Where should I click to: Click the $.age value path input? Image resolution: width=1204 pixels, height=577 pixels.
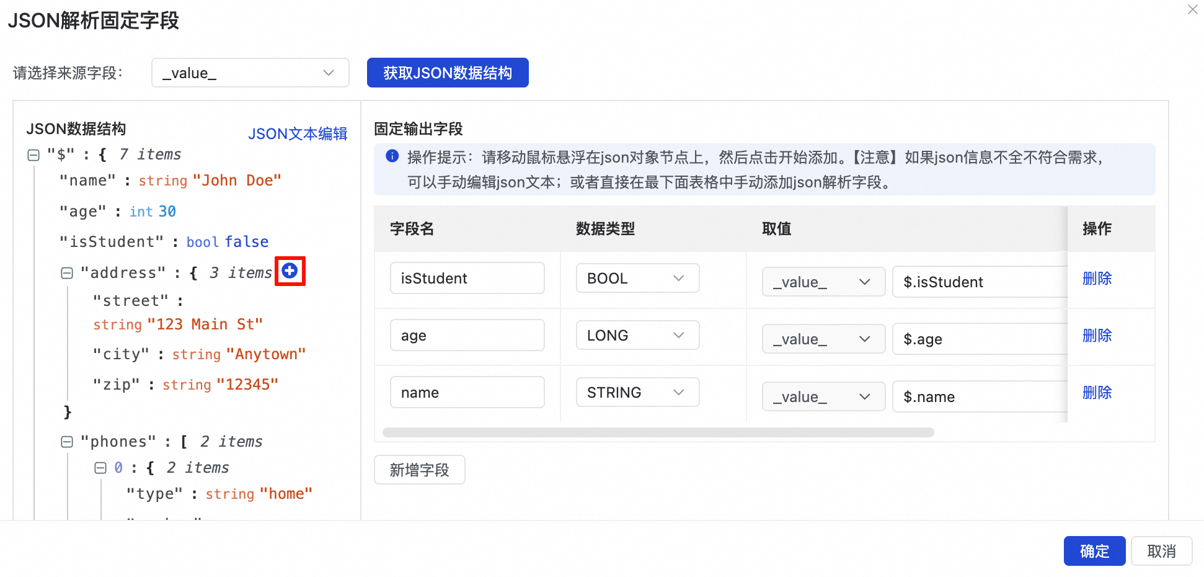point(980,339)
